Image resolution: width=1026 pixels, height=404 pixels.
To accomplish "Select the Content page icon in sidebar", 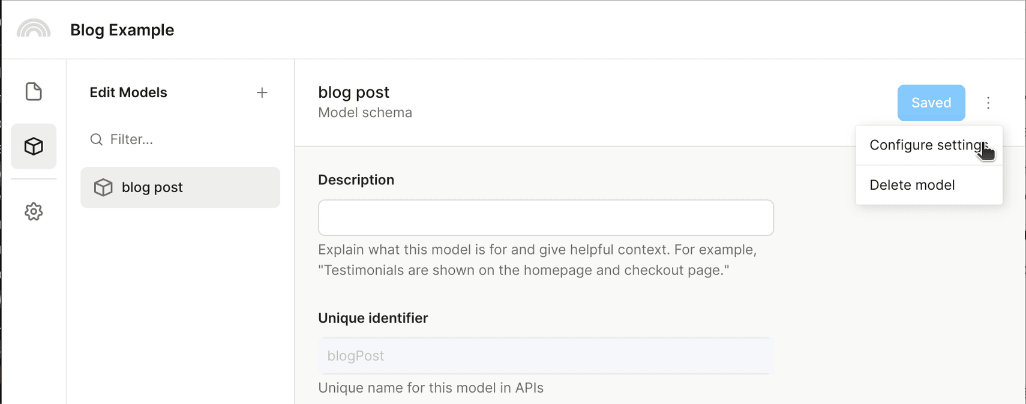I will click(34, 91).
